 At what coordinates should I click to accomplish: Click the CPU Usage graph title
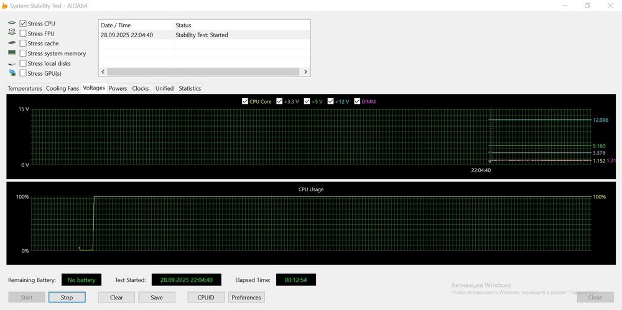coord(311,189)
